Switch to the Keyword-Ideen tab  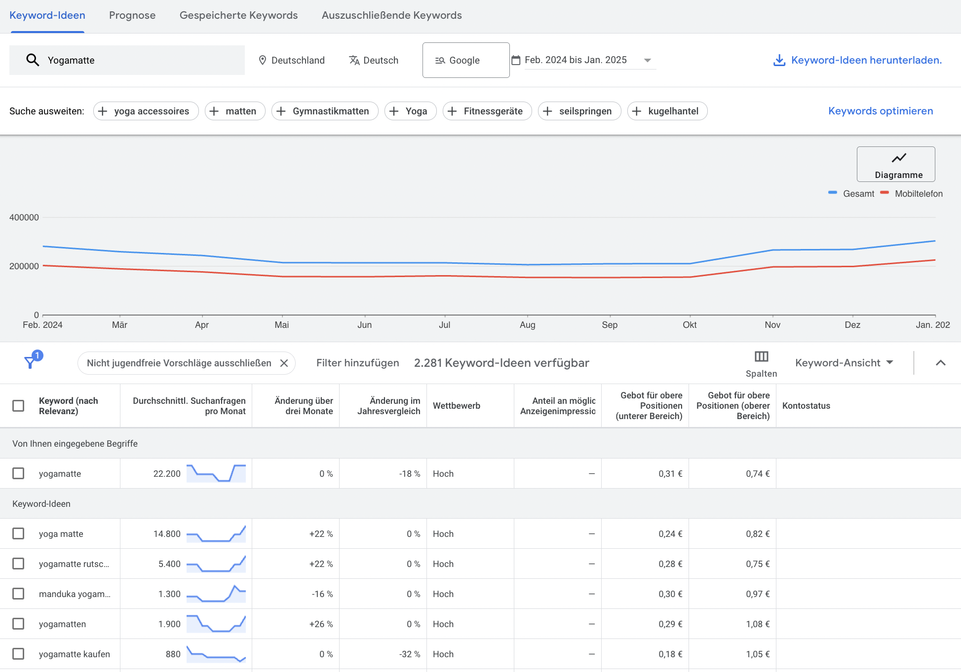click(47, 15)
